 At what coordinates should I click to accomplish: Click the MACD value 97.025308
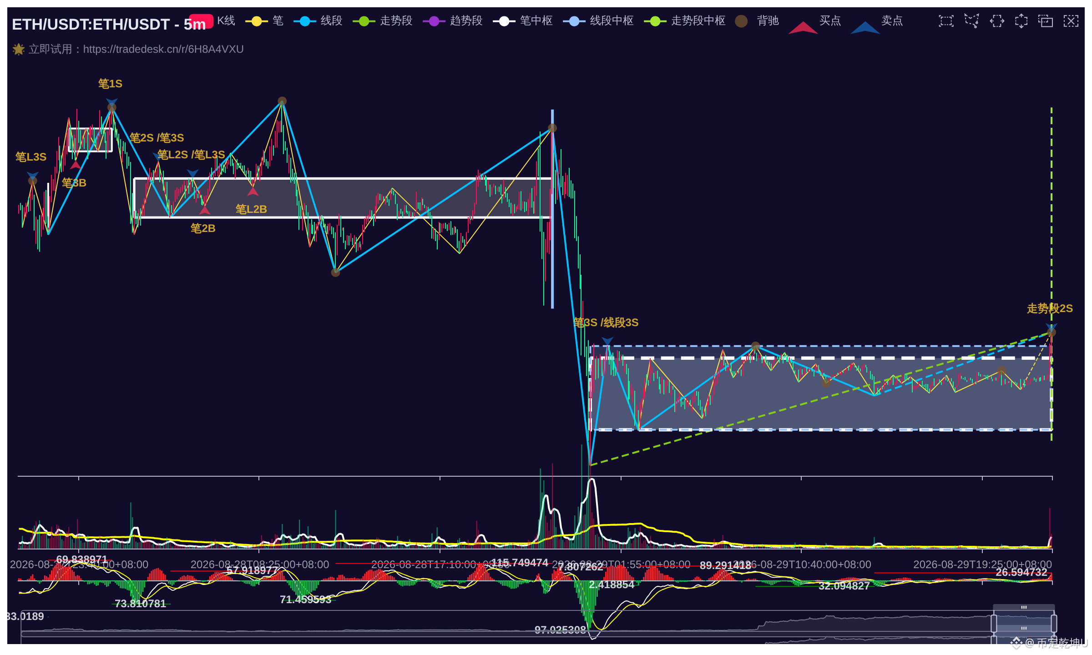[561, 630]
